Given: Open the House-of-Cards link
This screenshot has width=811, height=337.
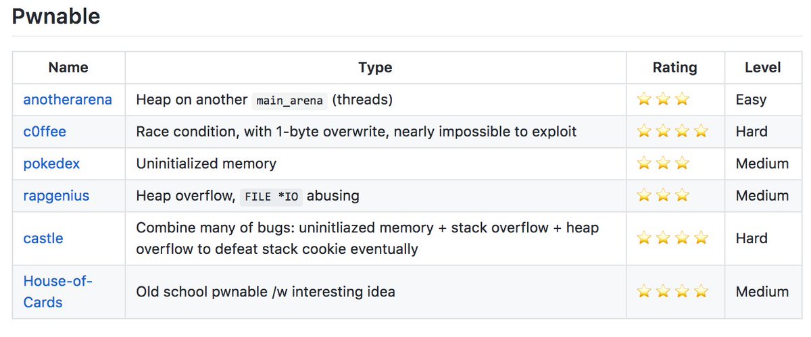Looking at the screenshot, I should [x=57, y=292].
